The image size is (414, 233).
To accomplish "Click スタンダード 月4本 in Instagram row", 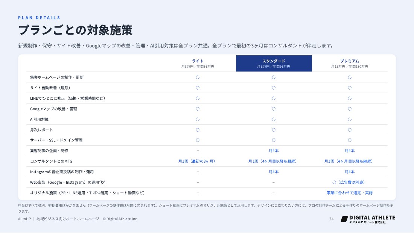I will pyautogui.click(x=274, y=172).
